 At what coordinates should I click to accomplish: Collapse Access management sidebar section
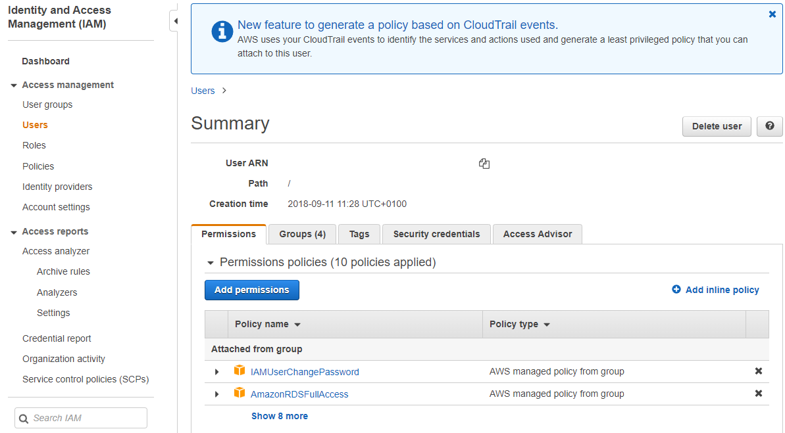coord(14,85)
